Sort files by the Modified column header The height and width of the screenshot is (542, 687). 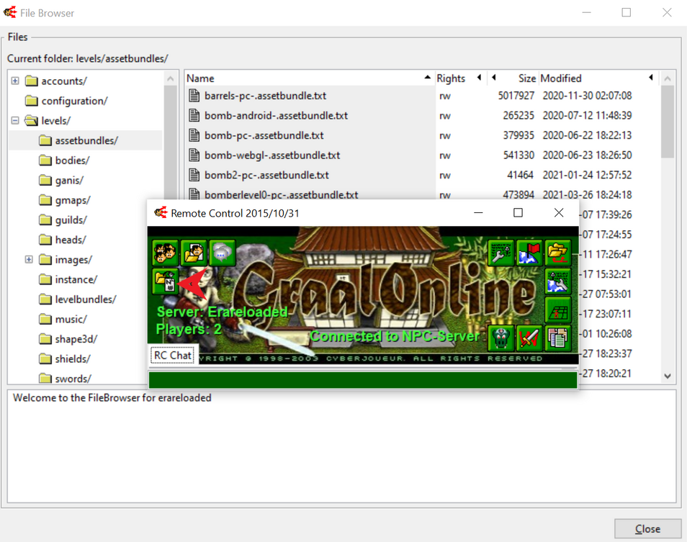[x=591, y=78]
